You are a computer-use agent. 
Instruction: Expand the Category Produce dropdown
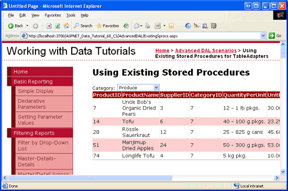tap(157, 88)
